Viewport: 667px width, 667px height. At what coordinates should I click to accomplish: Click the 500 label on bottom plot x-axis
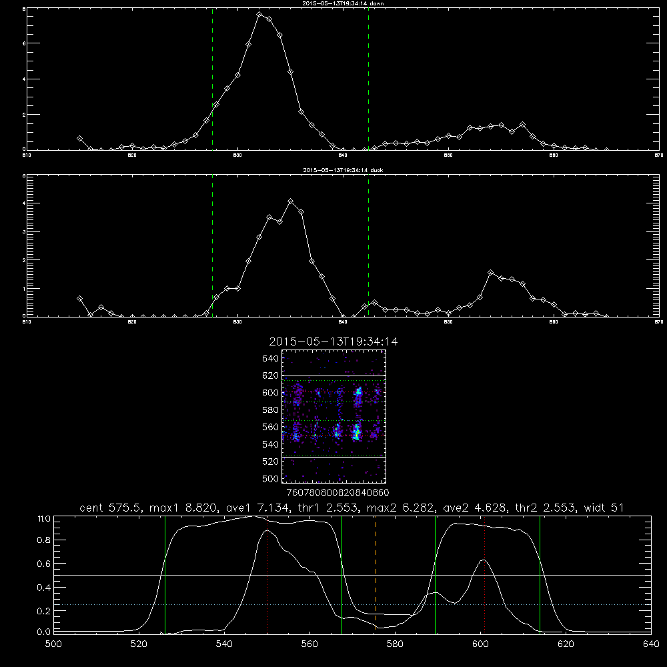53,644
